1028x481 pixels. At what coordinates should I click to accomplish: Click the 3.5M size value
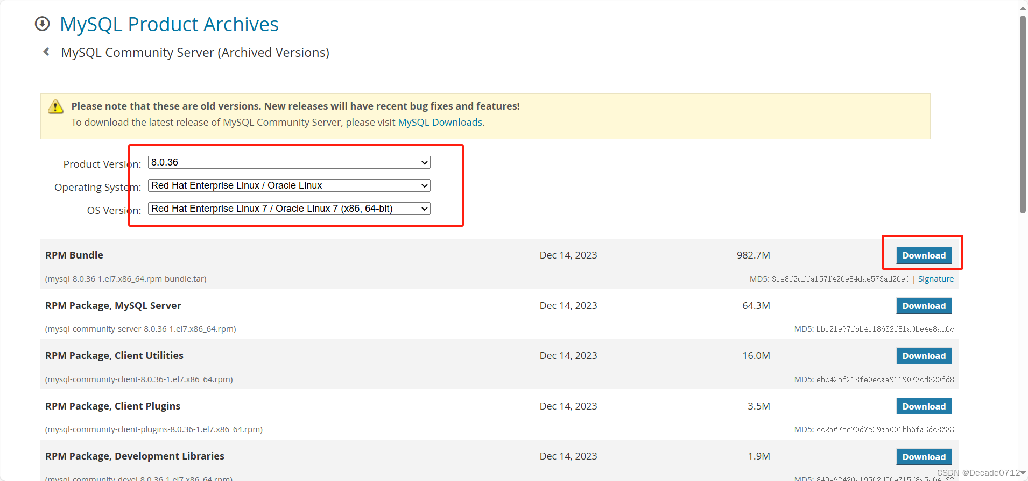[758, 406]
